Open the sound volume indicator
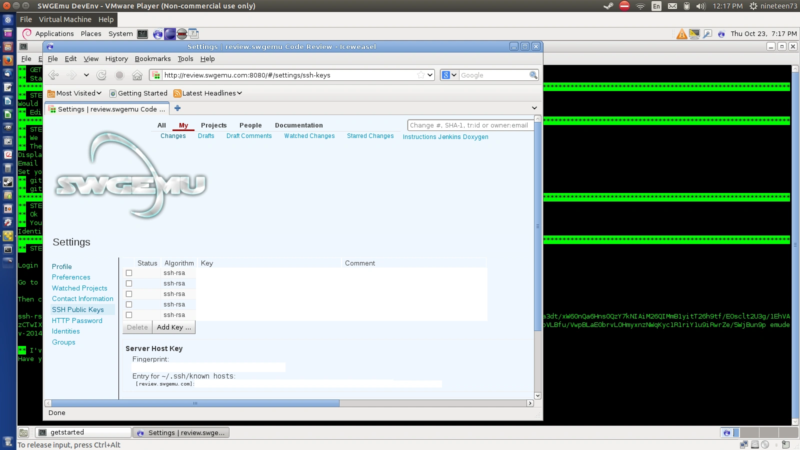This screenshot has width=800, height=450. tap(700, 6)
